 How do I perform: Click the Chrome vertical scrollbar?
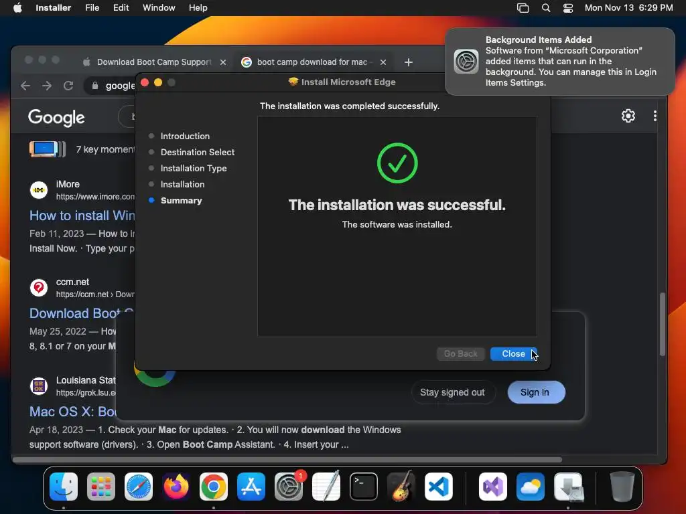(663, 325)
